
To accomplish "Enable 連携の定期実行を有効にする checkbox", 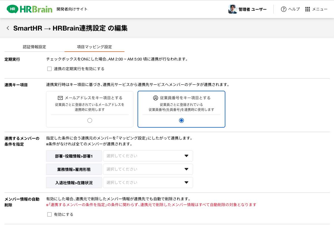I will (49, 69).
